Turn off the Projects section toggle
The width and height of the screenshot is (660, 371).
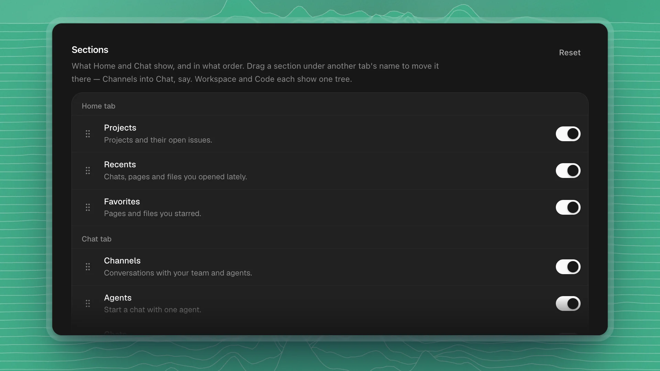tap(568, 134)
